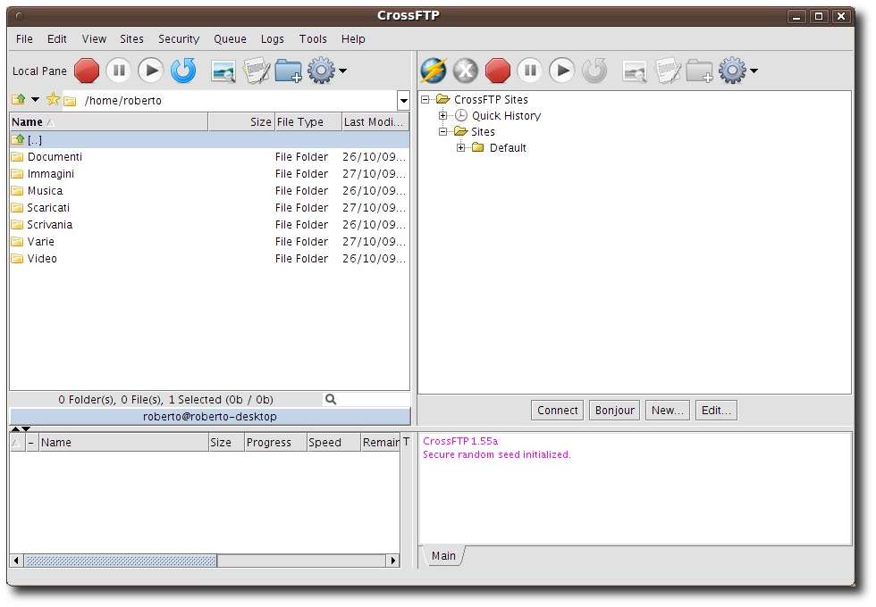Click the queue scrollbar right arrow
Image resolution: width=876 pixels, height=607 pixels.
pyautogui.click(x=393, y=561)
